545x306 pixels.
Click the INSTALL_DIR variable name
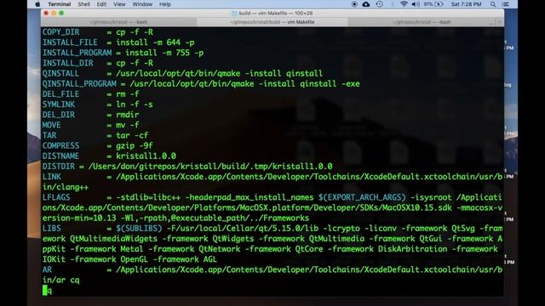[x=68, y=63]
